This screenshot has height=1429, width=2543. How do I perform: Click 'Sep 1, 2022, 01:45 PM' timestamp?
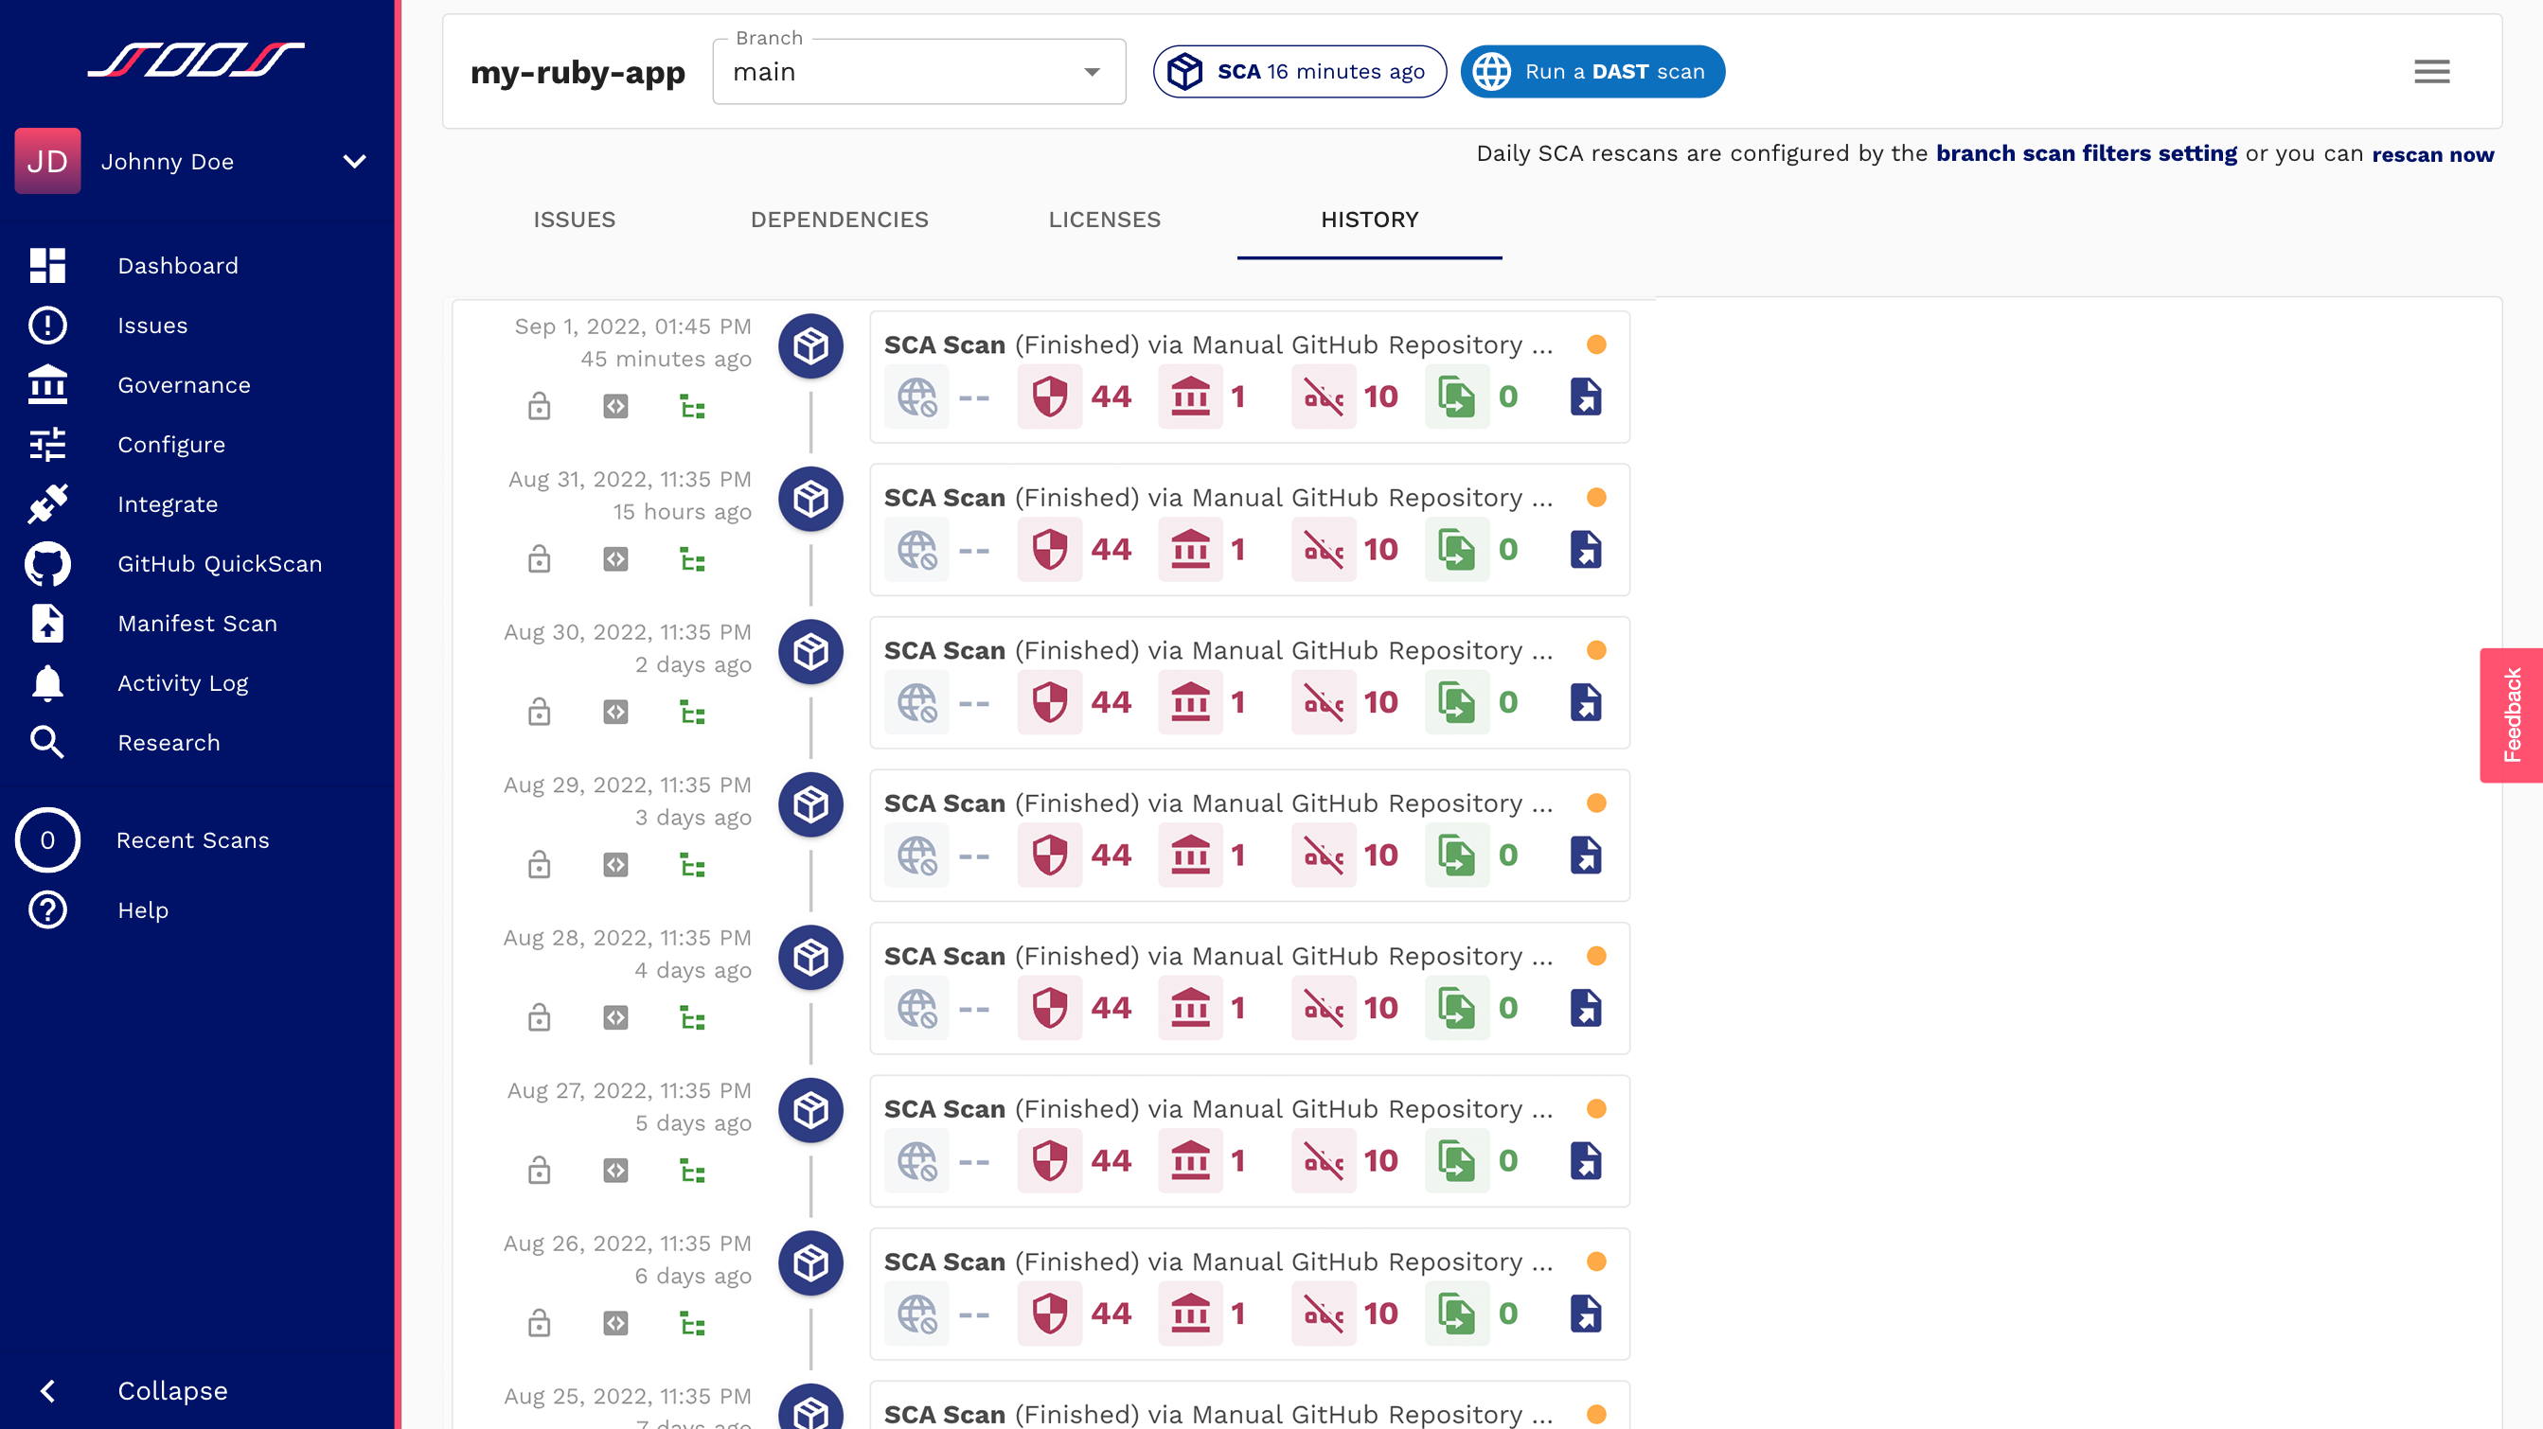[x=632, y=326]
